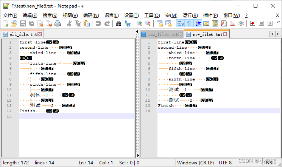Viewport: 282px width, 167px height.
Task: Open the Function List icon
Action: [x=224, y=23]
